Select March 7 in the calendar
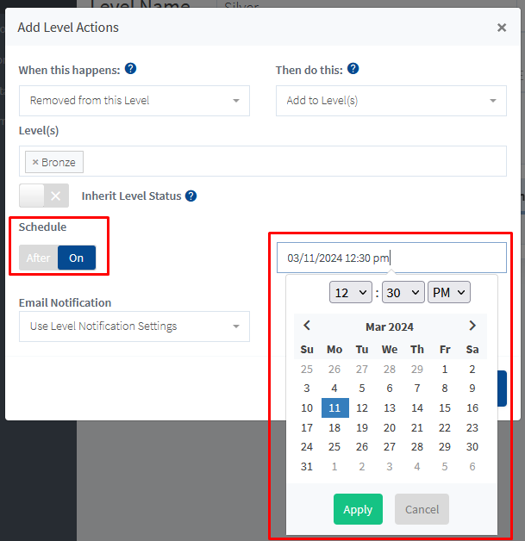 417,389
